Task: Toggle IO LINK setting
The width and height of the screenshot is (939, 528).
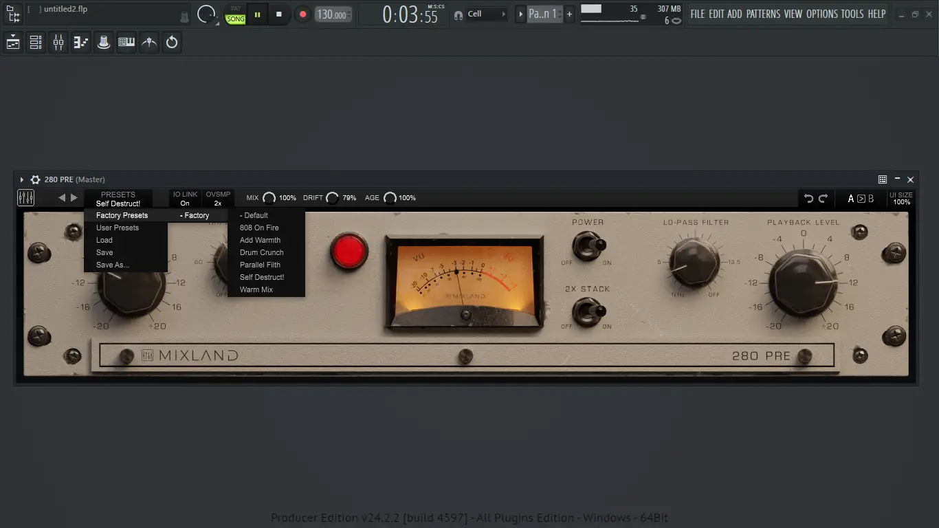Action: (x=185, y=199)
